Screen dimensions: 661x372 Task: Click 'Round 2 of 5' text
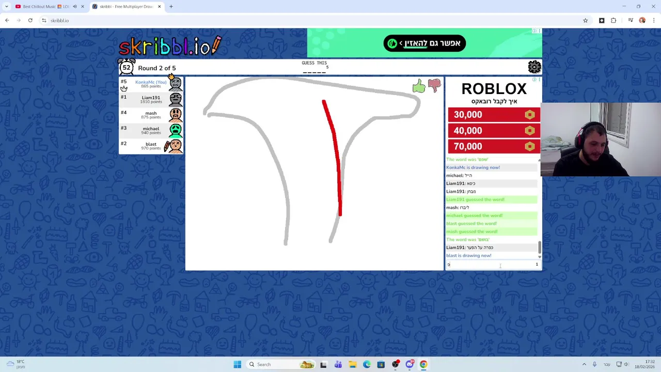point(157,68)
